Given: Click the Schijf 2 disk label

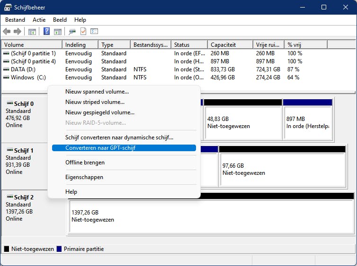Looking at the screenshot, I should click(24, 197).
